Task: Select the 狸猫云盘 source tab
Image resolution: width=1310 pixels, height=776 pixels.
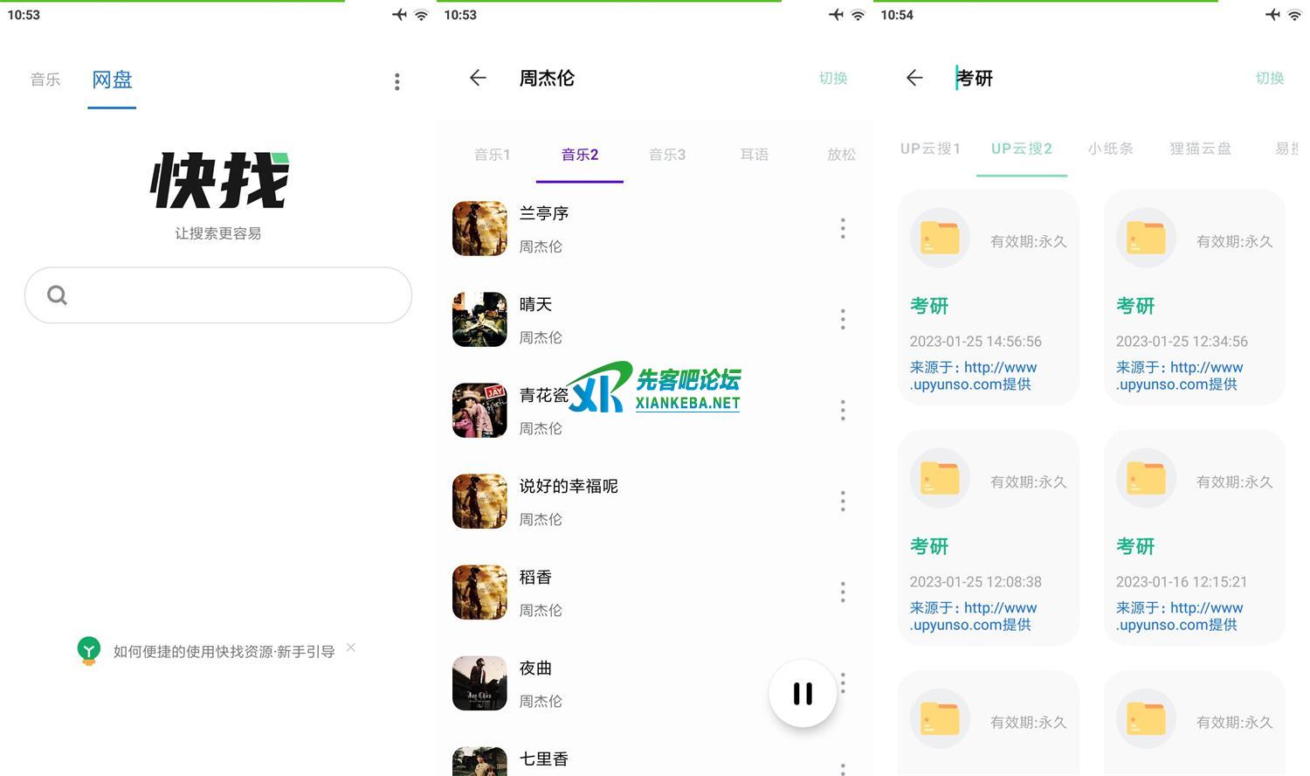Action: 1200,149
